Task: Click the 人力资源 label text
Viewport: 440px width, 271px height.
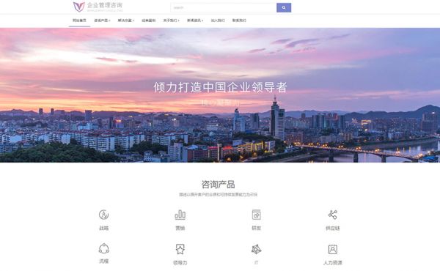Action: [x=332, y=263]
